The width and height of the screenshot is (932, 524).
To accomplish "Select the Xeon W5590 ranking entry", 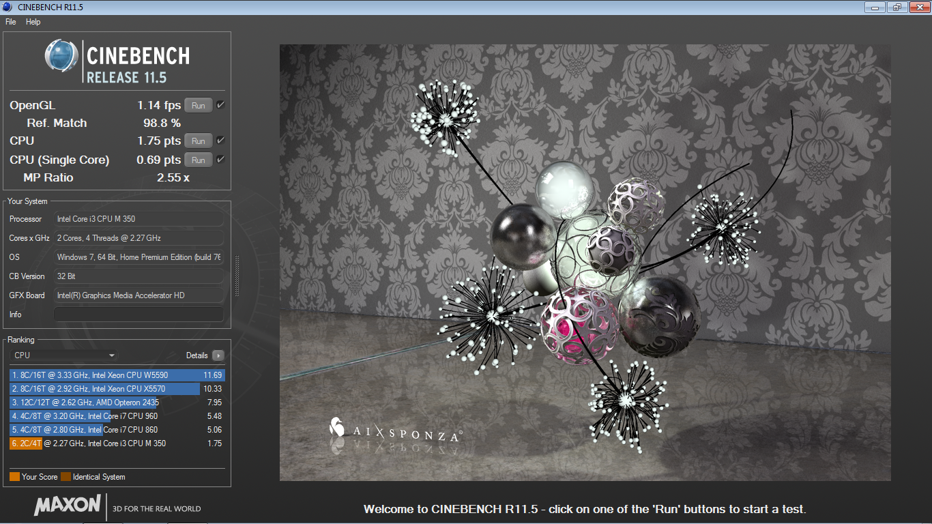I will 117,375.
